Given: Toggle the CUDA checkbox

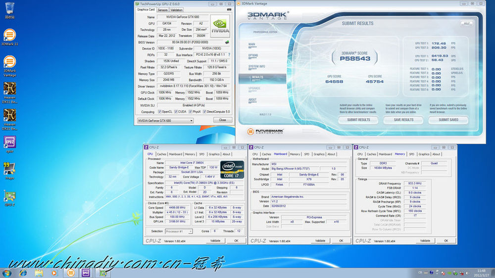Looking at the screenshot, I should tap(176, 112).
